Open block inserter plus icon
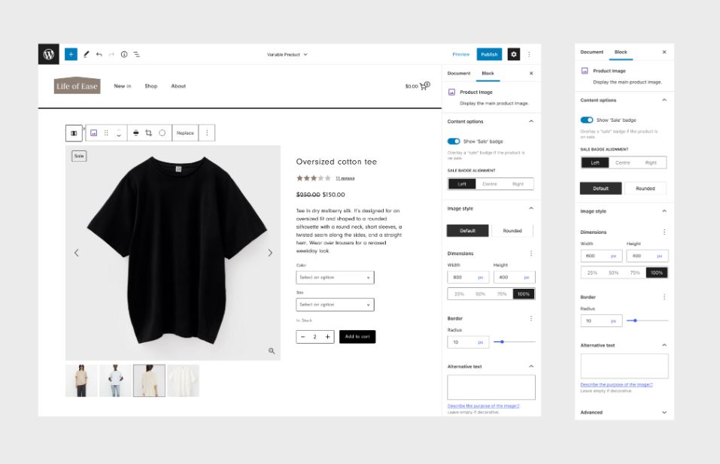 [x=71, y=54]
